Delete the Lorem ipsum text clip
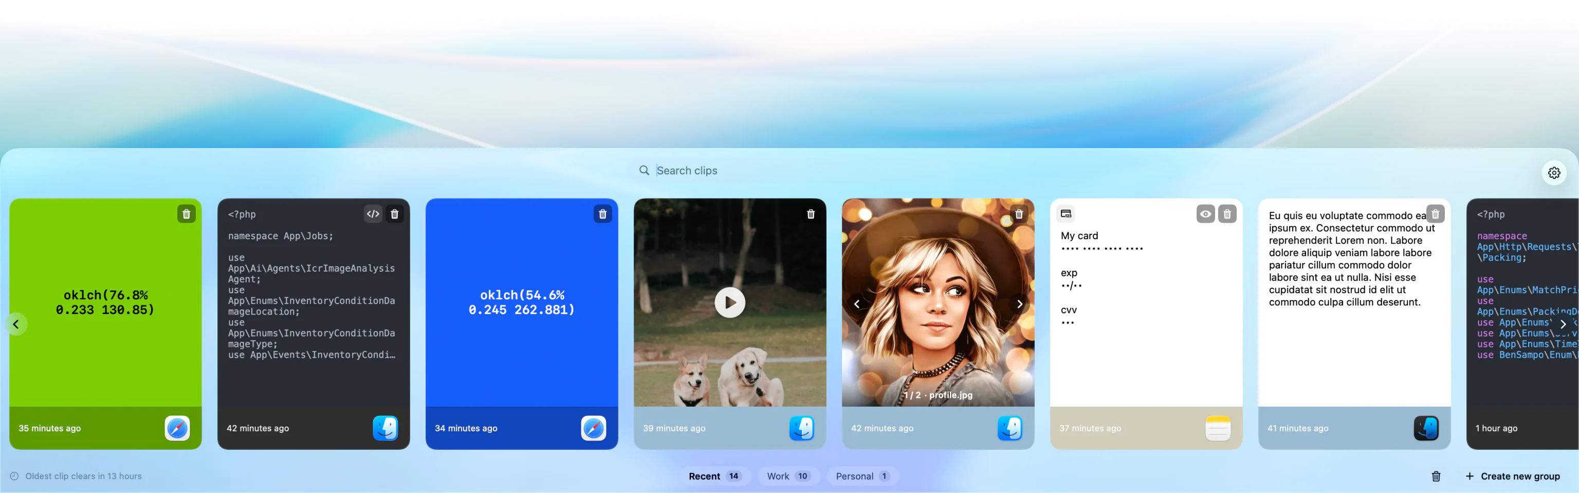The image size is (1579, 493). [x=1435, y=214]
